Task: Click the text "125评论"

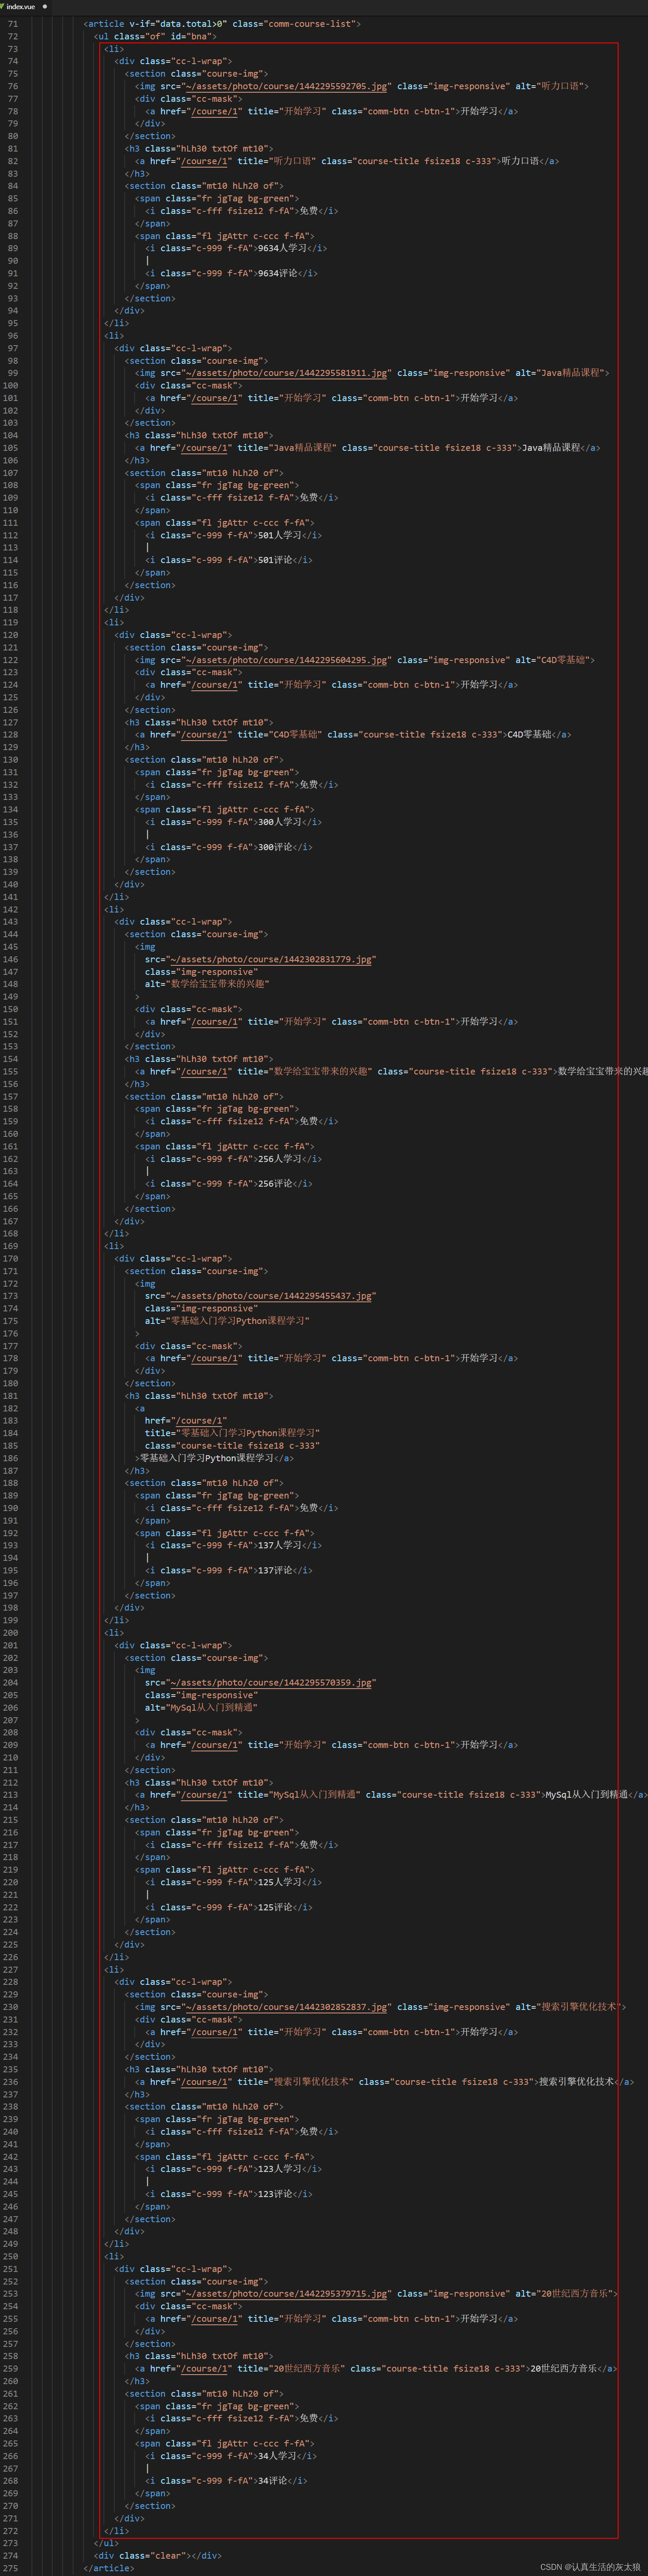Action: (274, 1907)
